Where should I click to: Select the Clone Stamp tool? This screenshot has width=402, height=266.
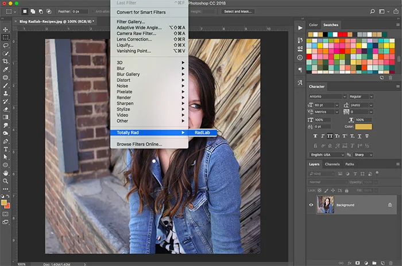(5, 93)
